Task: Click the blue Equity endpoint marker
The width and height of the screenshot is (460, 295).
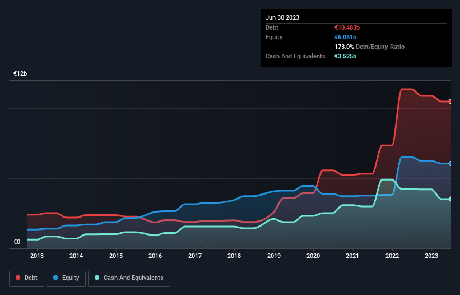Action: [450, 164]
